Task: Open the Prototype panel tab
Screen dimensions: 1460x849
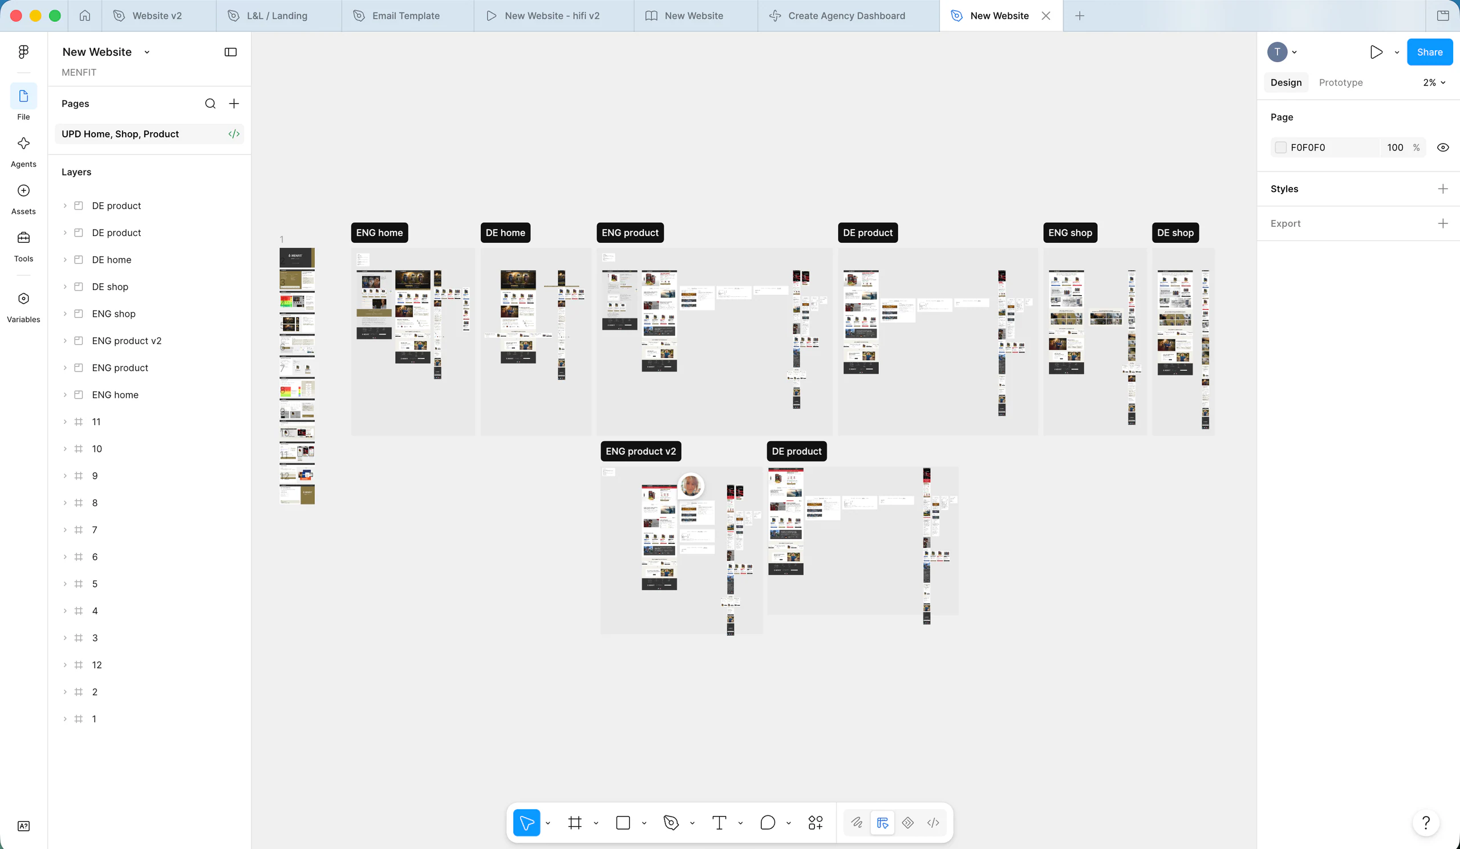Action: [1341, 83]
